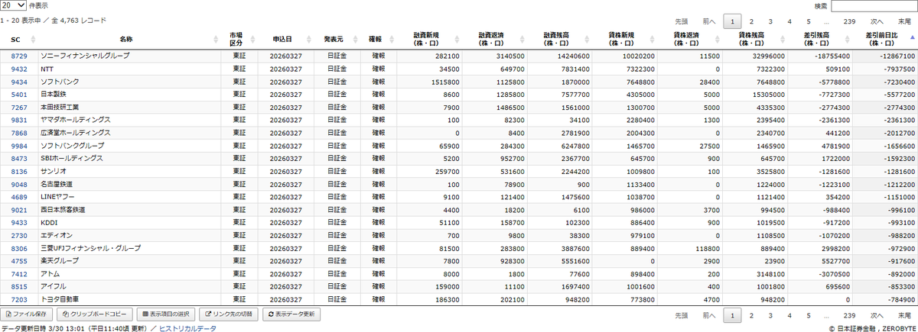
Task: Sort by the 貸株返済 column header
Action: click(691, 39)
